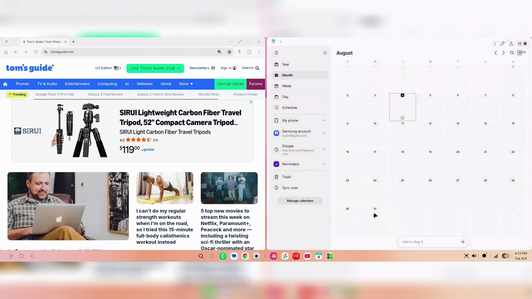
Task: Go to the Forums tab
Action: click(256, 84)
